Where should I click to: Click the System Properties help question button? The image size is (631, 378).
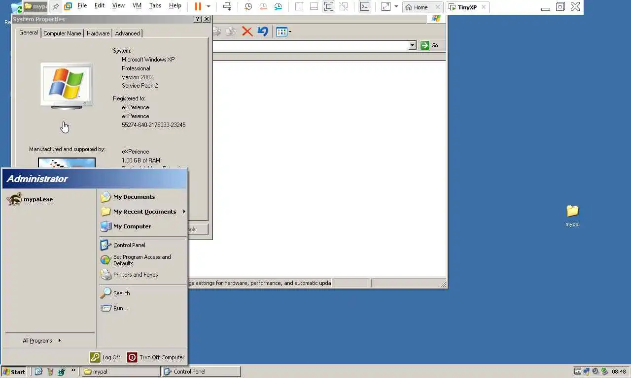(198, 19)
